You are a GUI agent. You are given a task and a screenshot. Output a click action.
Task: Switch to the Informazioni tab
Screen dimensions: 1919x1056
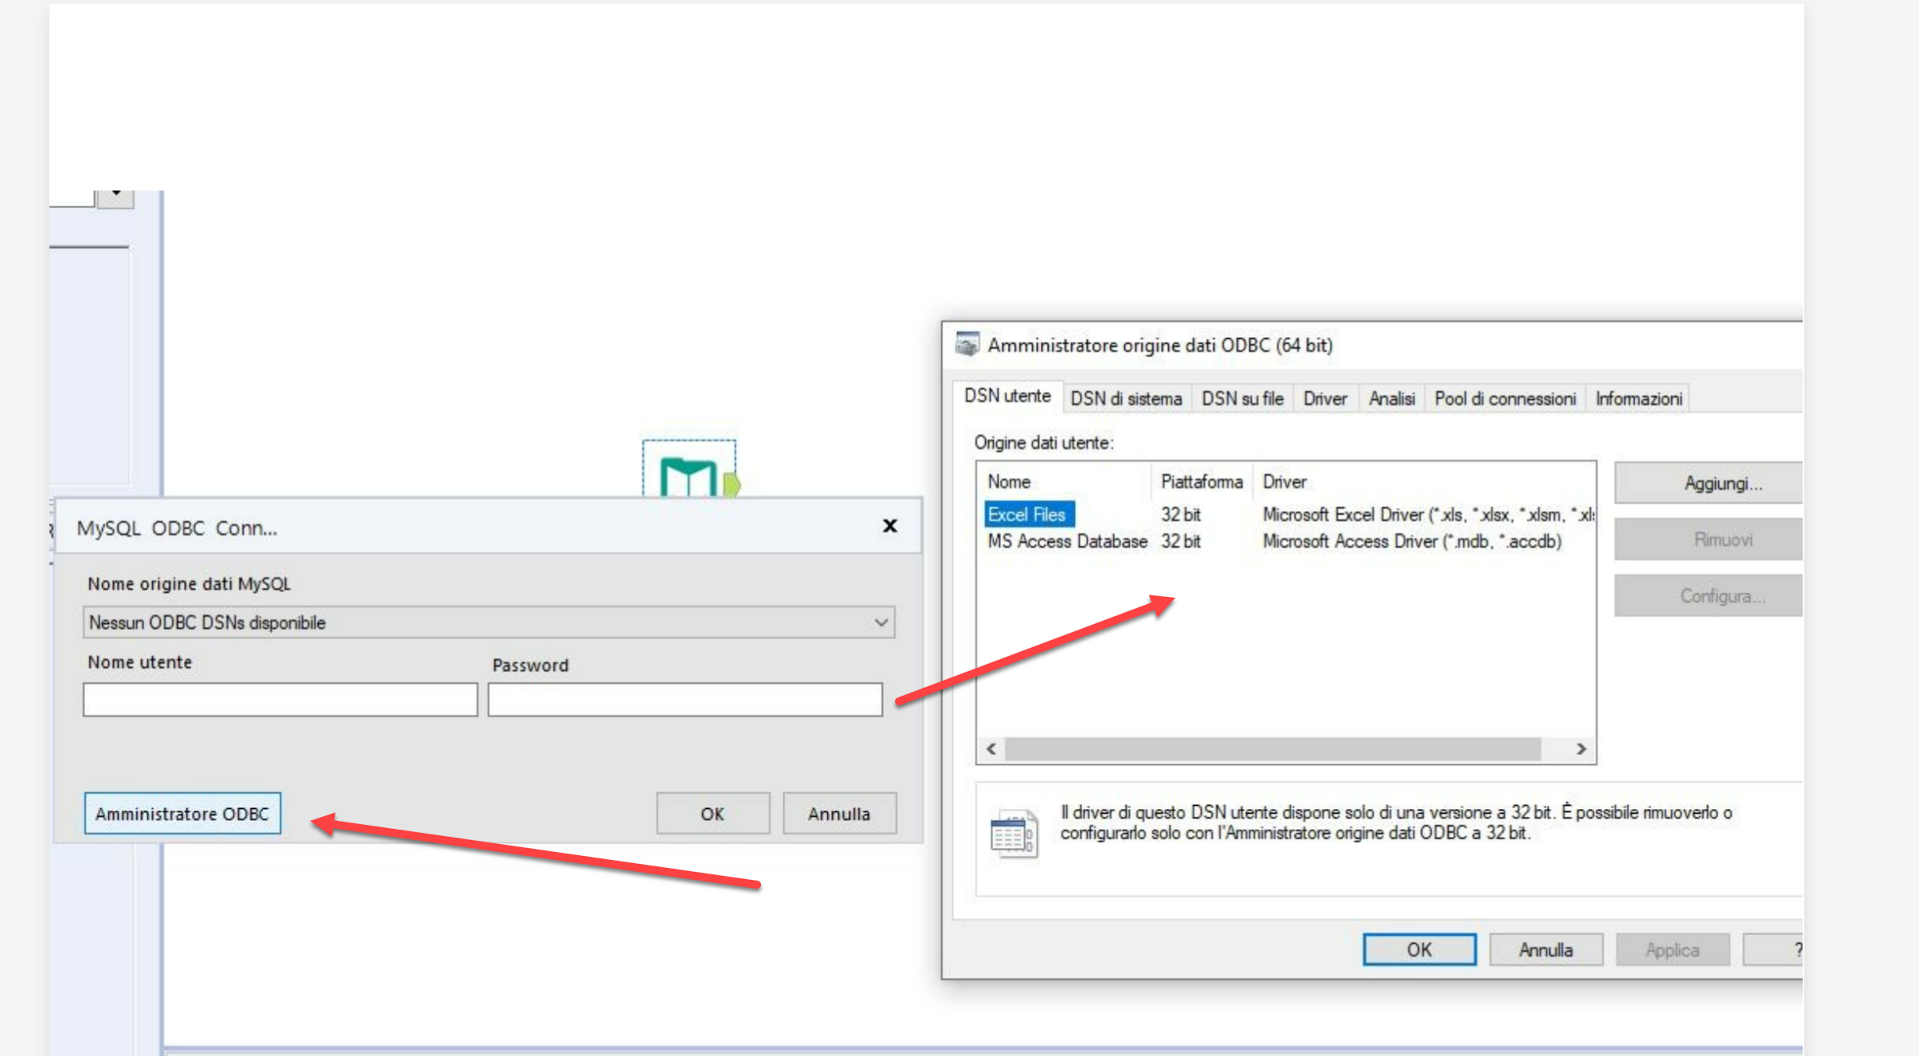click(1638, 398)
